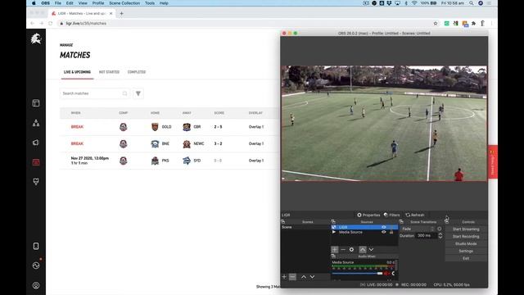This screenshot has width=524, height=295.
Task: Pop out the Sources dock
Action: click(x=333, y=222)
